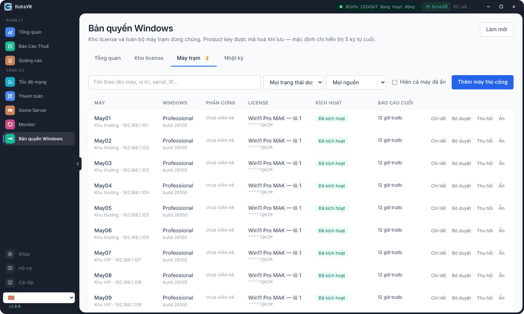This screenshot has height=314, width=524.
Task: Open Chi tiết for May01
Action: point(438,118)
